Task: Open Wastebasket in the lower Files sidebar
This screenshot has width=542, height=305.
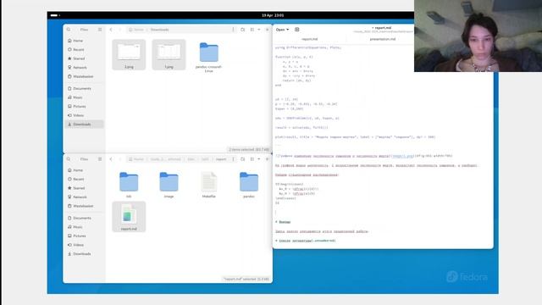Action: pyautogui.click(x=84, y=206)
